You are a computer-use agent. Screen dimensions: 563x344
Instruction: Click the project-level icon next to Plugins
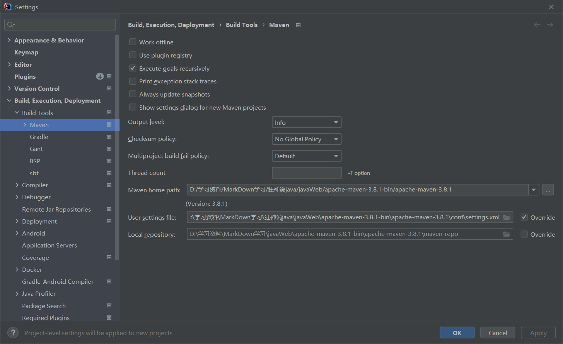(109, 76)
